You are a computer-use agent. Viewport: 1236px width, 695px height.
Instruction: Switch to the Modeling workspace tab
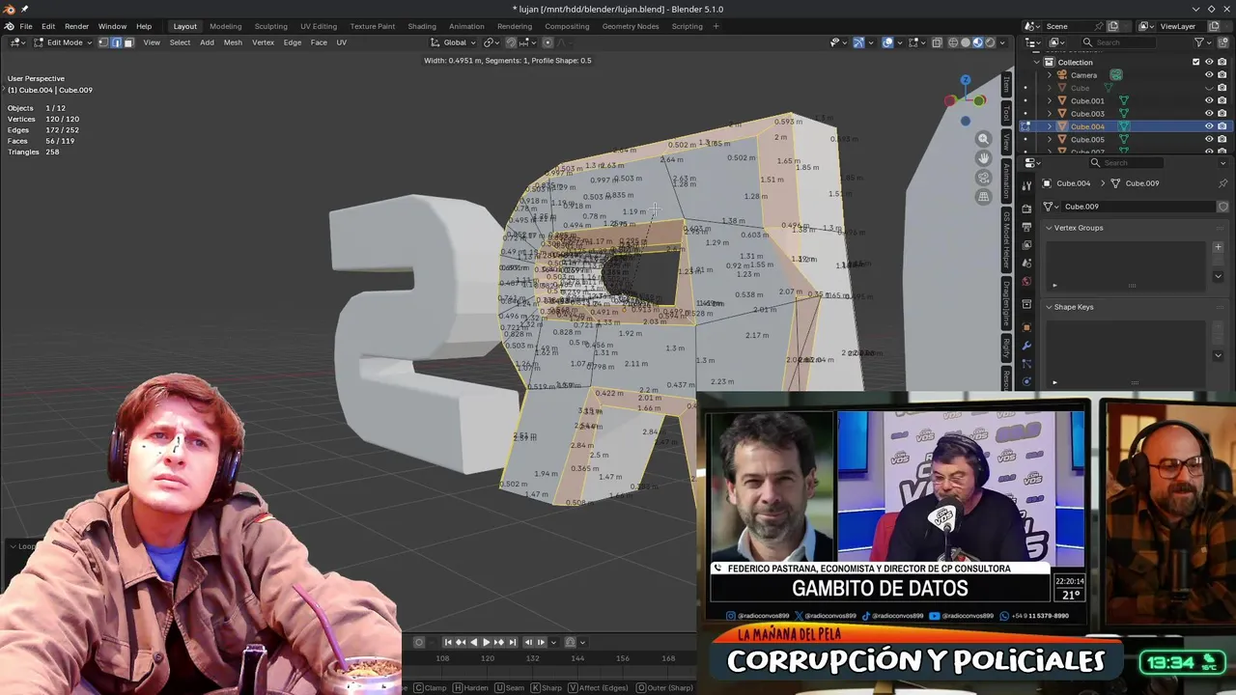point(226,26)
